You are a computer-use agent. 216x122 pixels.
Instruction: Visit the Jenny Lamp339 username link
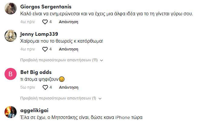coord(39,34)
